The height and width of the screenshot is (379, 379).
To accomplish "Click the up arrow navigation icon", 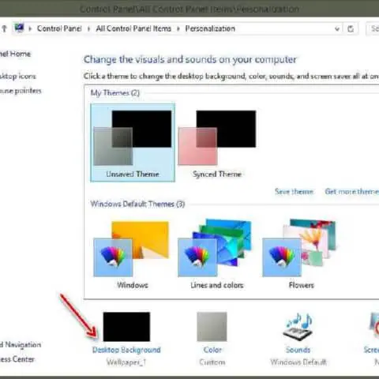I will pos(5,28).
